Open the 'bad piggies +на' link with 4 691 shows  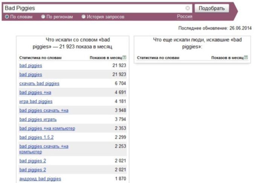[x=35, y=93]
